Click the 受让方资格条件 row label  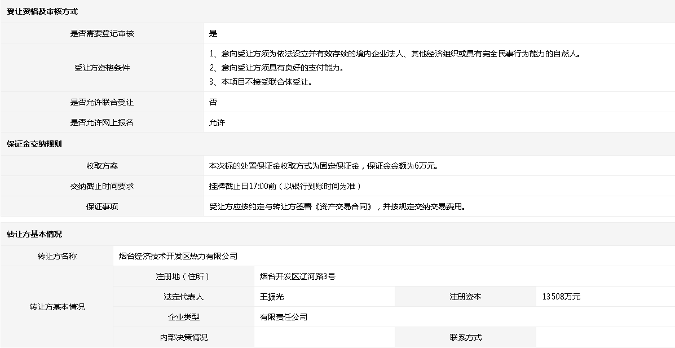tap(102, 68)
